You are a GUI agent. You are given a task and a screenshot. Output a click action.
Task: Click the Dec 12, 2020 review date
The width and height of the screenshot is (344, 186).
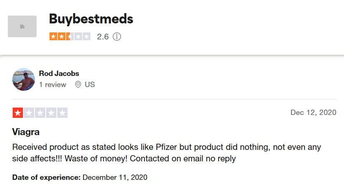coord(313,113)
